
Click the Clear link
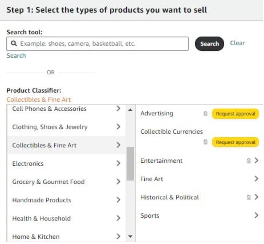tap(237, 43)
